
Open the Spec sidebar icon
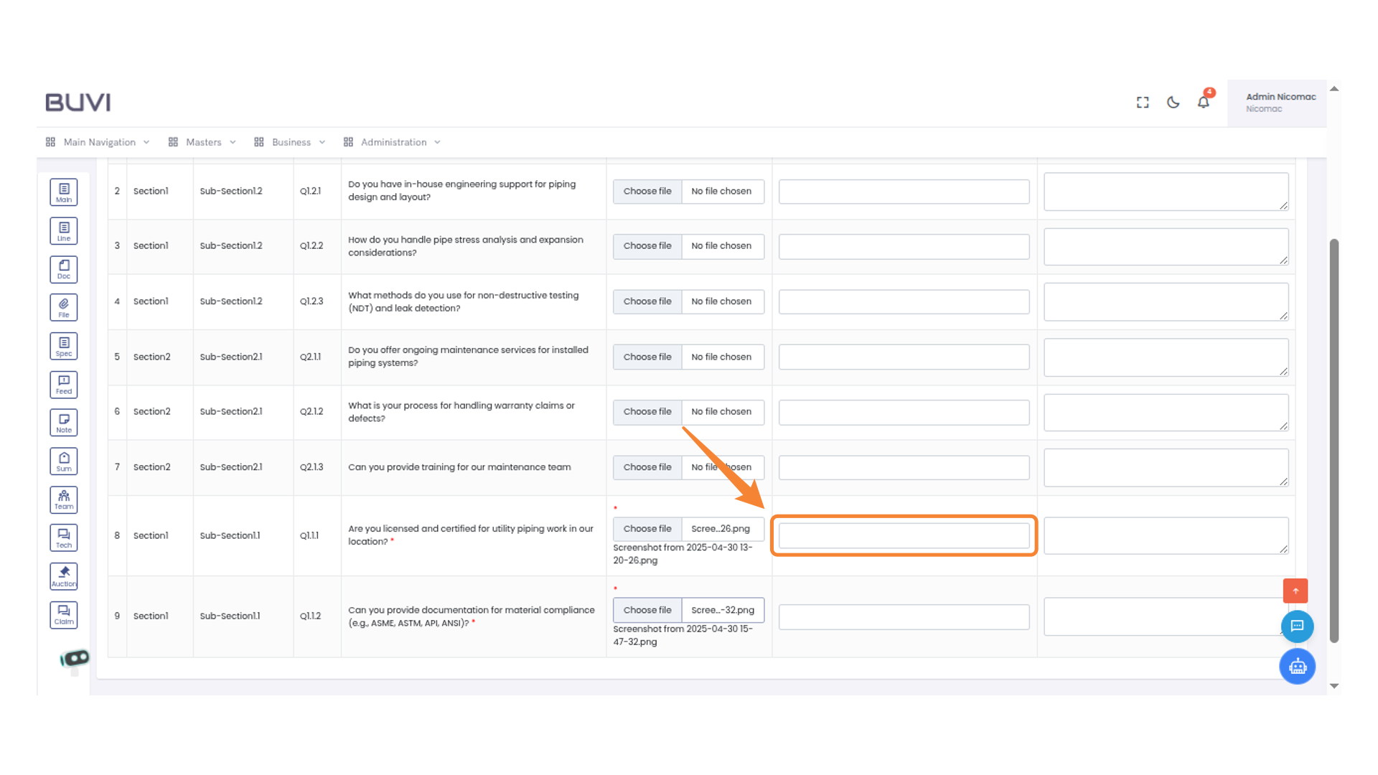tap(64, 346)
